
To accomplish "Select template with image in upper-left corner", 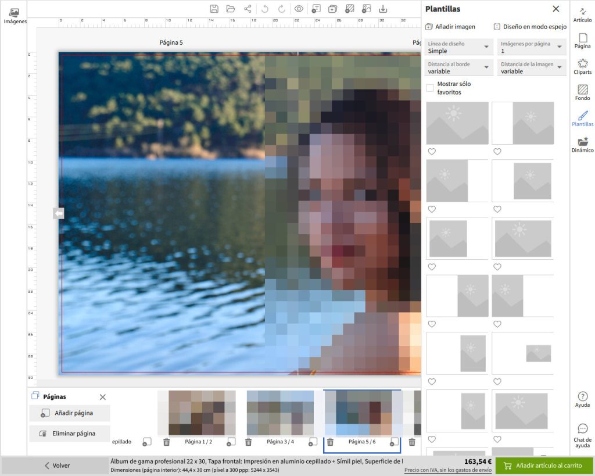I will tap(457, 238).
